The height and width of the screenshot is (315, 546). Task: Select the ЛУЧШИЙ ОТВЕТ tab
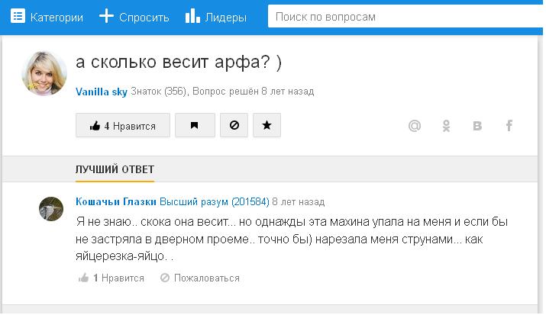[115, 169]
